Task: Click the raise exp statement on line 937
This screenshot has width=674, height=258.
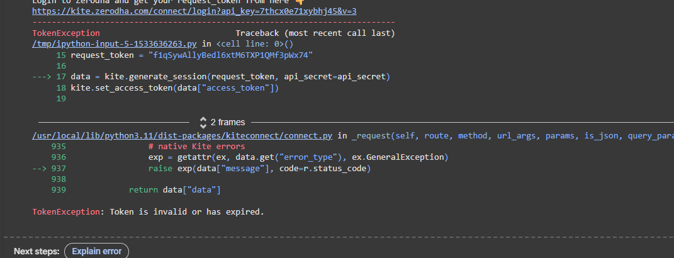Action: (x=260, y=169)
